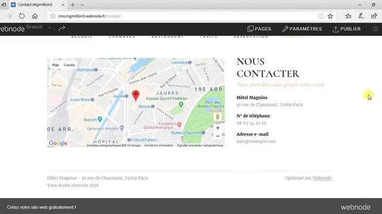
Task: Select the Street View pegman
Action: click(x=217, y=117)
